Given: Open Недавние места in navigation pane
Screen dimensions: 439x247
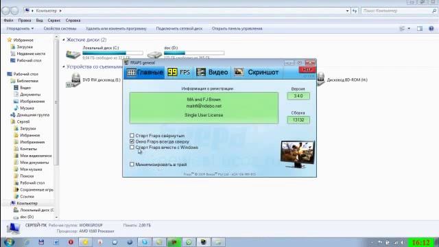Looking at the screenshot, I should click(31, 54).
